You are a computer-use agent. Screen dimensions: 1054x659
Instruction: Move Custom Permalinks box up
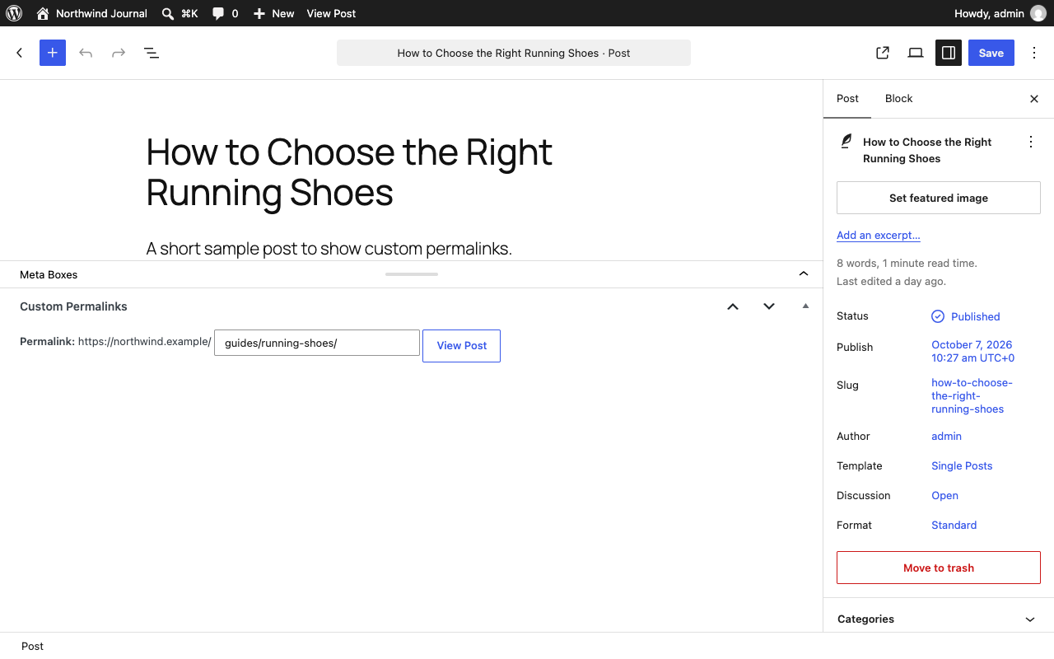(x=733, y=306)
